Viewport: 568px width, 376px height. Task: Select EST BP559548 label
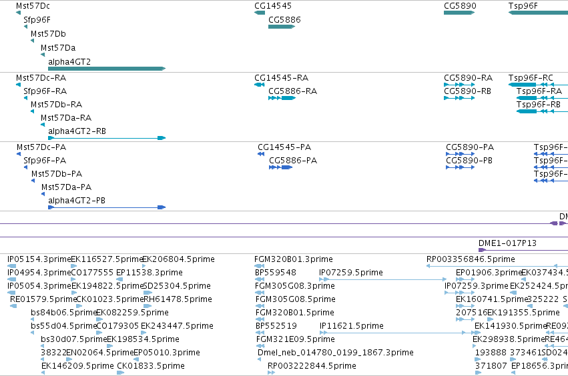point(276,273)
